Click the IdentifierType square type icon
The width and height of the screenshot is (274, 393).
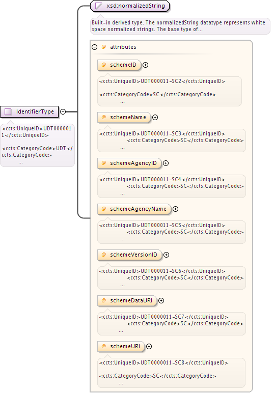(8, 112)
